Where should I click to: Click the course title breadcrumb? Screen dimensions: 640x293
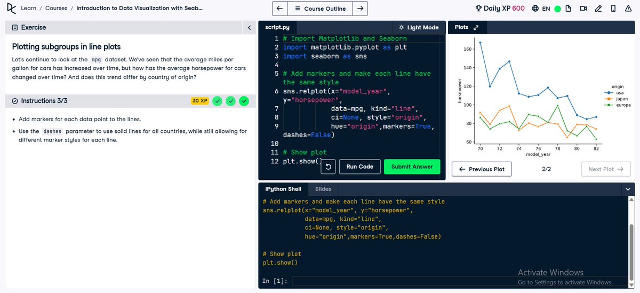(x=139, y=9)
